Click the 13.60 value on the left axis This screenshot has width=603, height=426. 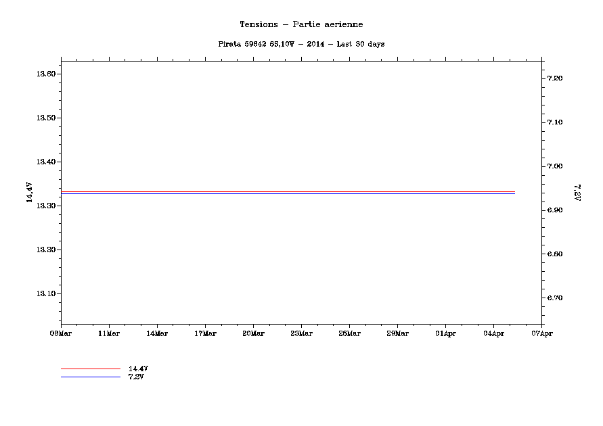coord(45,74)
